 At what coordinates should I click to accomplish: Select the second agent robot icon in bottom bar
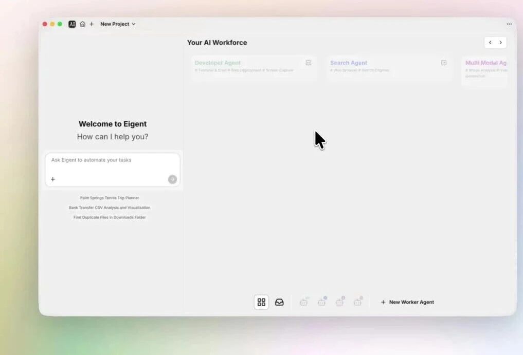coord(322,302)
